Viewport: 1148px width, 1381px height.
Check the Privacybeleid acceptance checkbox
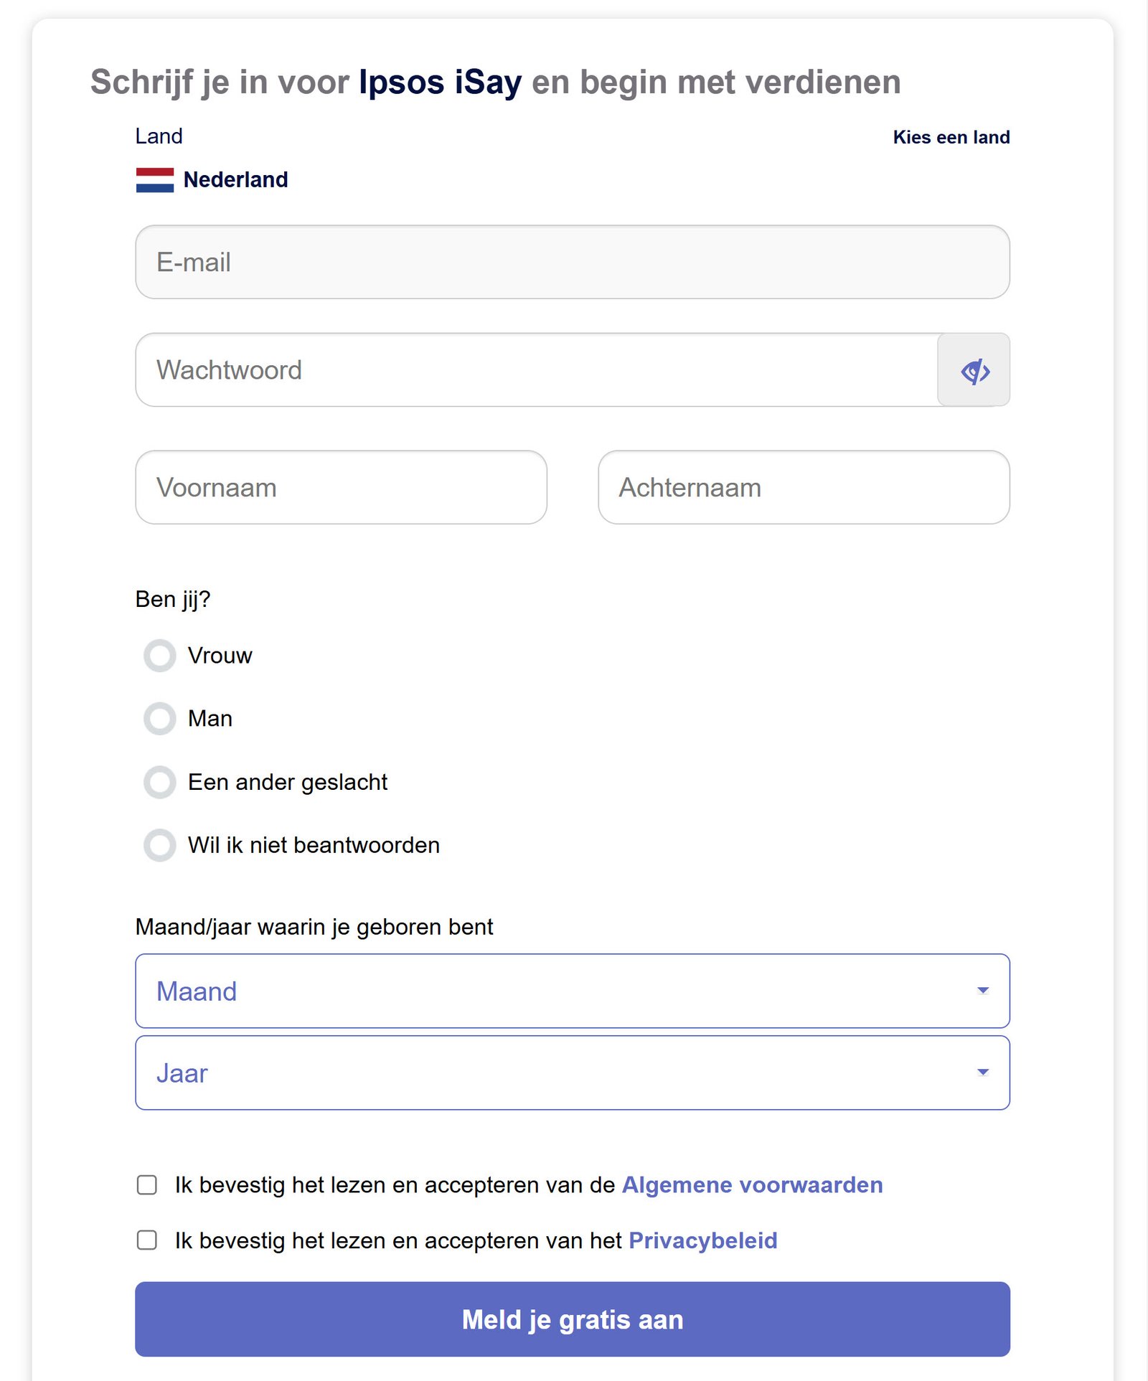pos(146,1240)
